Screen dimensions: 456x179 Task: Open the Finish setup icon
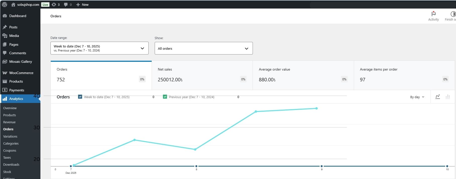pyautogui.click(x=453, y=16)
